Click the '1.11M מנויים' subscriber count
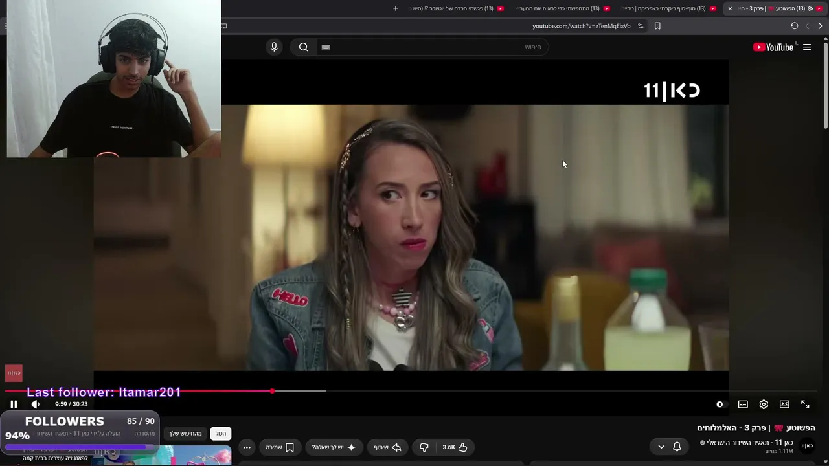The image size is (829, 466). 779,451
